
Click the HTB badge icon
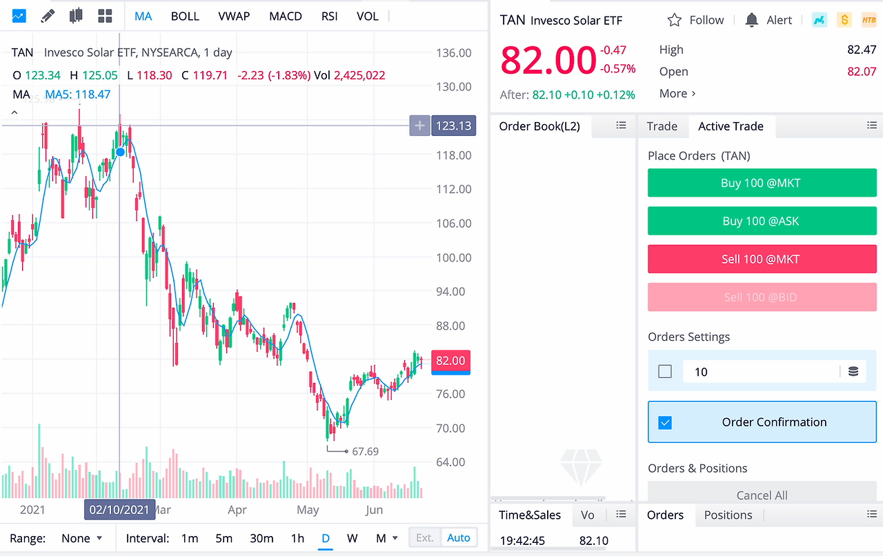click(x=869, y=20)
